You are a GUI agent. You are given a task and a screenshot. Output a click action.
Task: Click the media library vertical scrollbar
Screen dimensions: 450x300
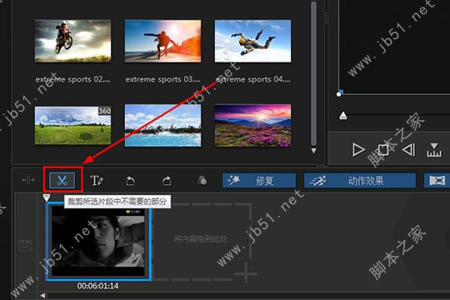(313, 73)
